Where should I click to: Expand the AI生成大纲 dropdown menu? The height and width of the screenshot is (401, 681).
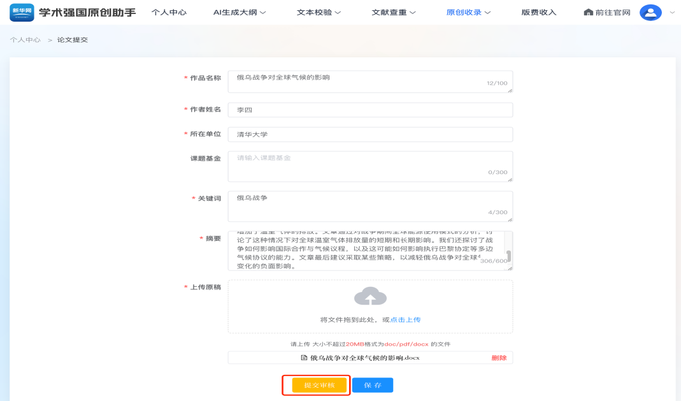pyautogui.click(x=240, y=13)
